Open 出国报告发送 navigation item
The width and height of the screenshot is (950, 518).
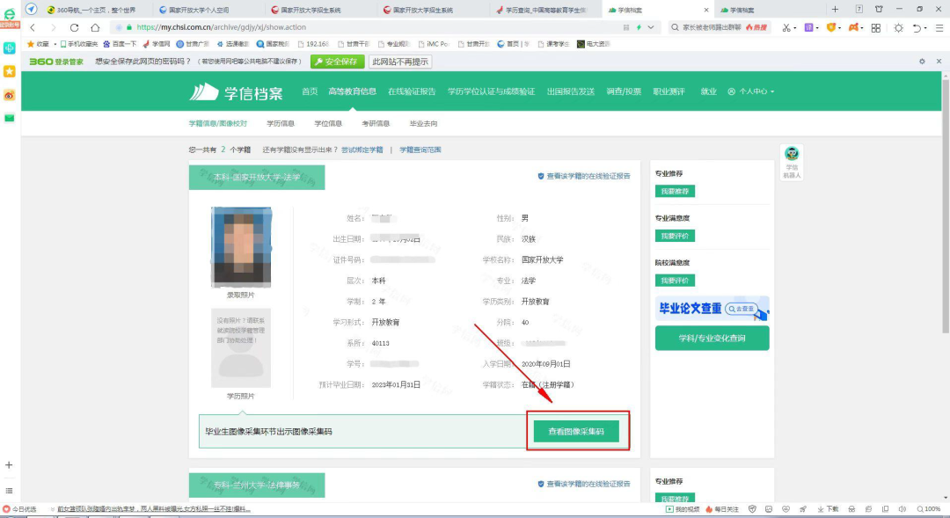click(x=570, y=91)
